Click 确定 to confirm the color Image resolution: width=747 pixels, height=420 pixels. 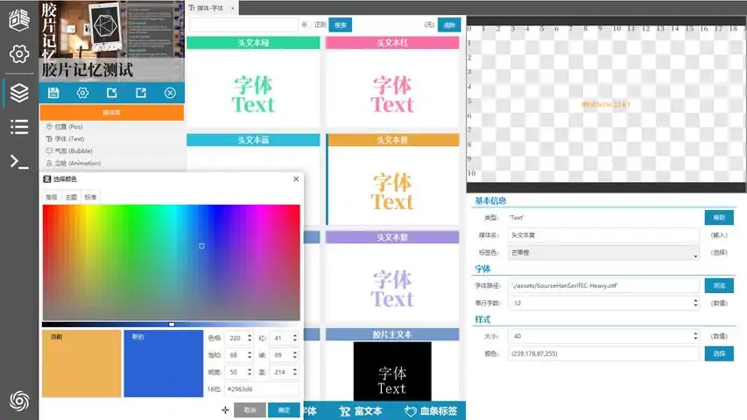pos(284,409)
